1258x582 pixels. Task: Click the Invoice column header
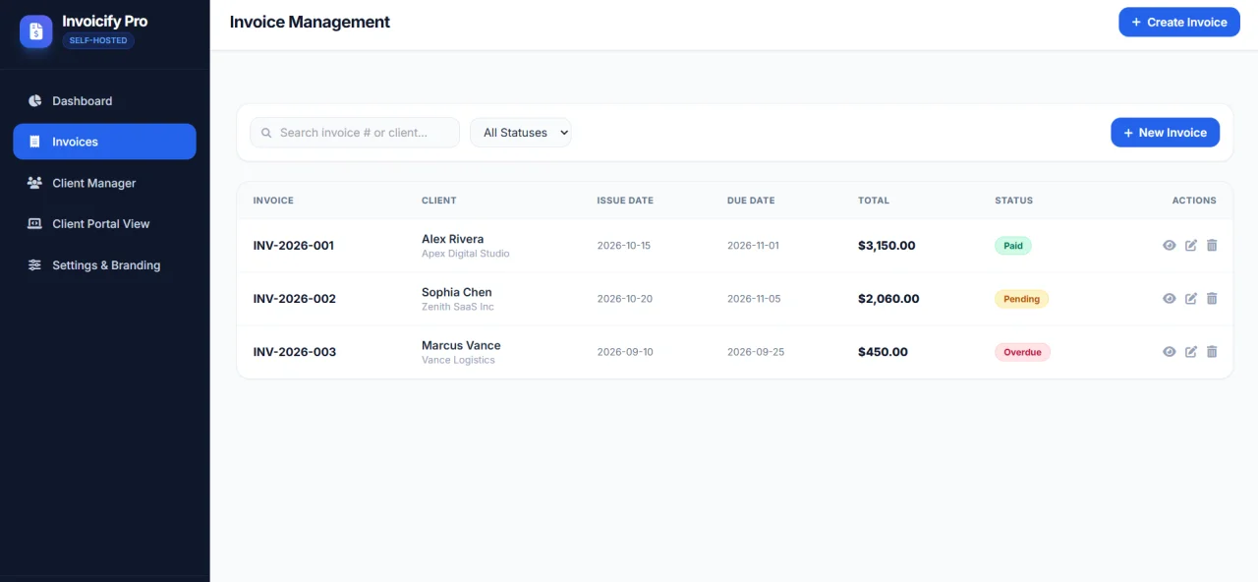click(273, 201)
